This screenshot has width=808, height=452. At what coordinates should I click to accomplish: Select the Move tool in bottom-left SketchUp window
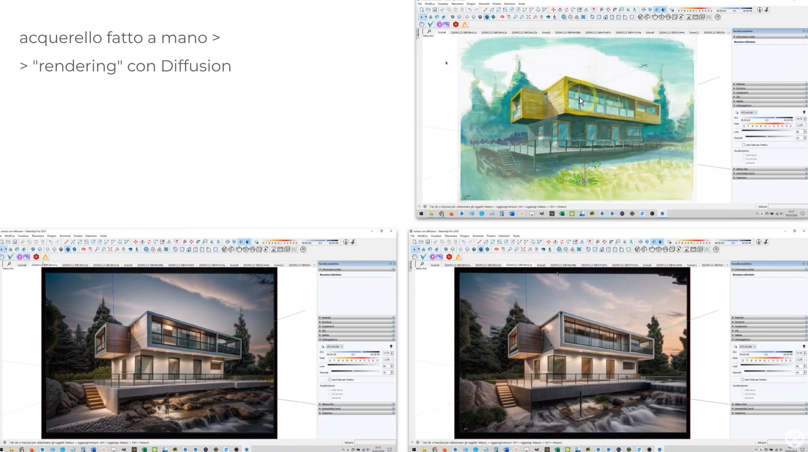click(136, 242)
